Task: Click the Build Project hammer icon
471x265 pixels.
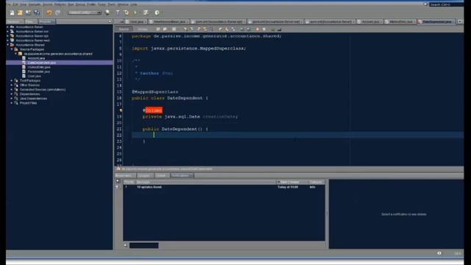Action: [x=118, y=13]
